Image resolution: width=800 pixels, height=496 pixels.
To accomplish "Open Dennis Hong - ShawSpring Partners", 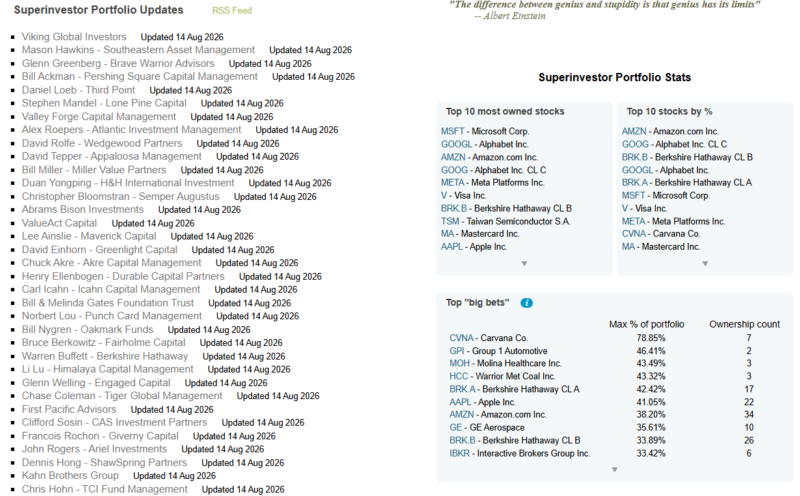I will [x=104, y=463].
